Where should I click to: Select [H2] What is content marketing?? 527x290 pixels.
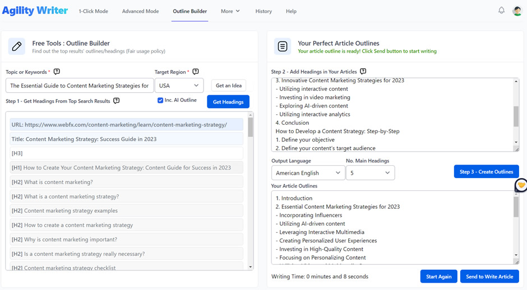[126, 182]
